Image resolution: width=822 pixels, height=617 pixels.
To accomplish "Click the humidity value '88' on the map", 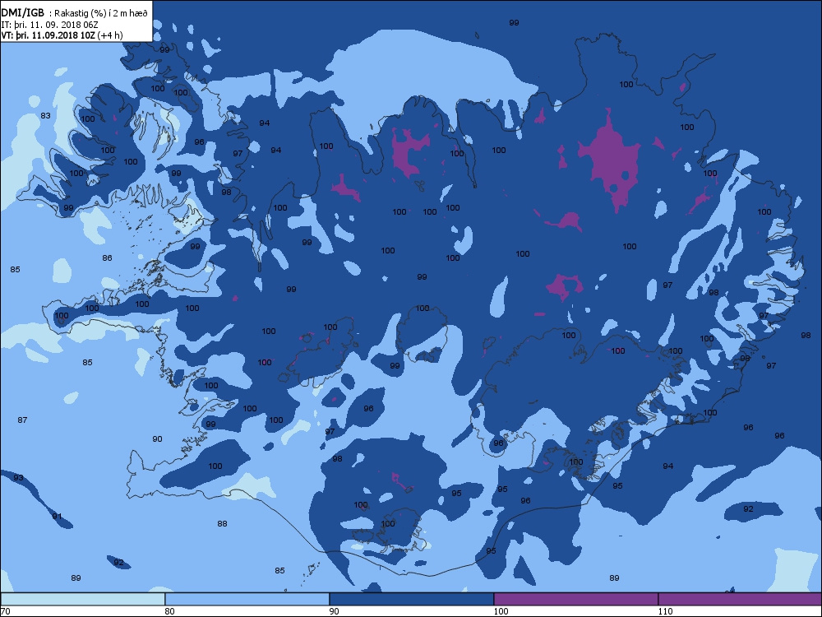I will click(x=222, y=523).
